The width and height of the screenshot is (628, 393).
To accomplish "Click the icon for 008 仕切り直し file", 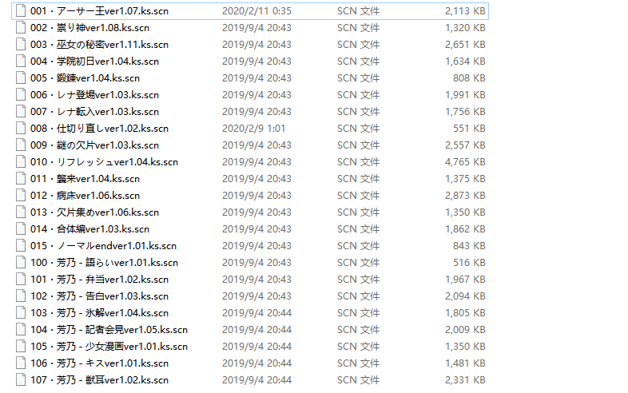I will tap(21, 128).
